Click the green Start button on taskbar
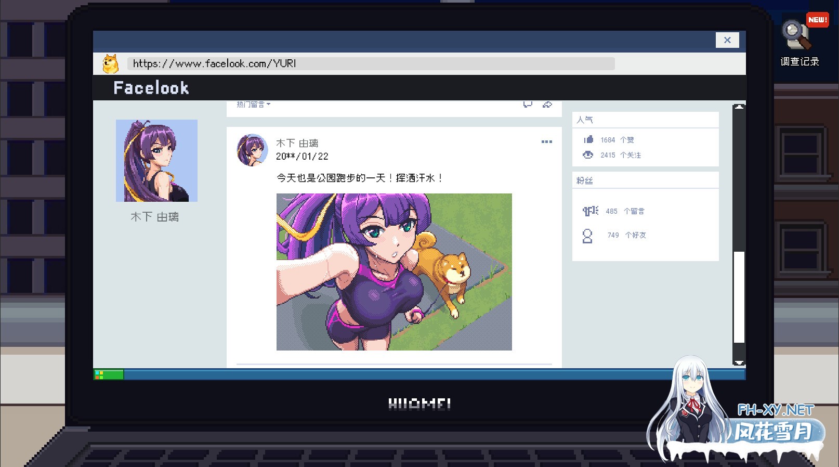839x467 pixels. point(109,374)
